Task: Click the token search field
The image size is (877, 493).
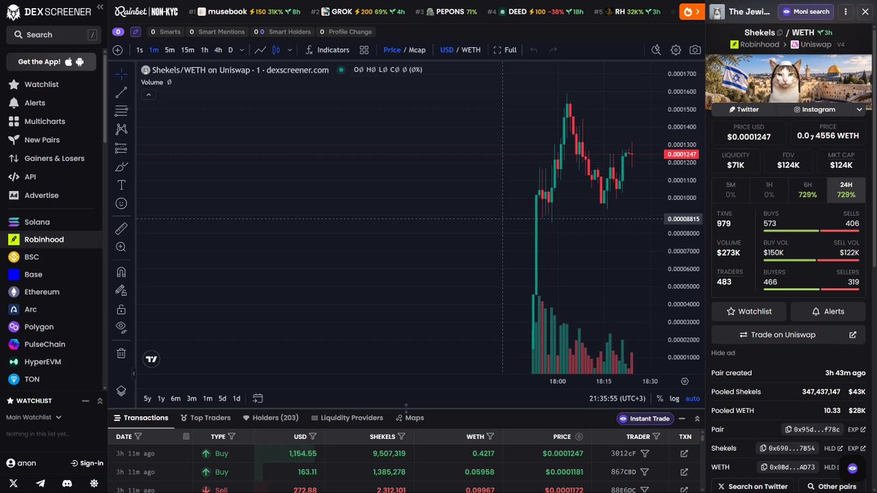Action: coord(53,34)
